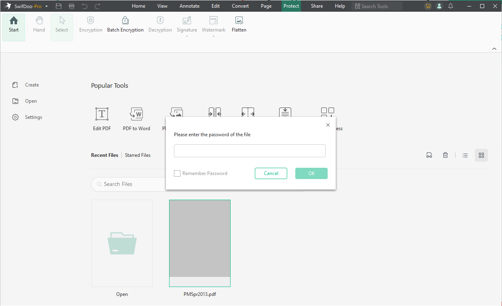
Task: Confirm the password with OK button
Action: click(x=311, y=173)
